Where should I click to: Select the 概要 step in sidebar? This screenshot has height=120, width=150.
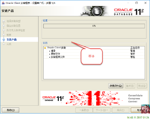click(9, 35)
